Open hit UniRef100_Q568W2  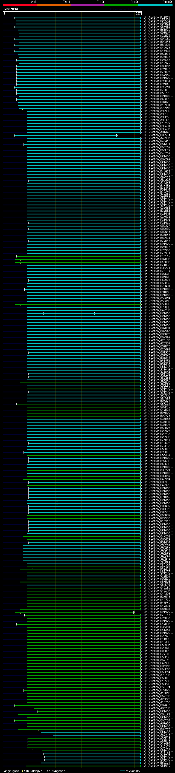coord(157,304)
